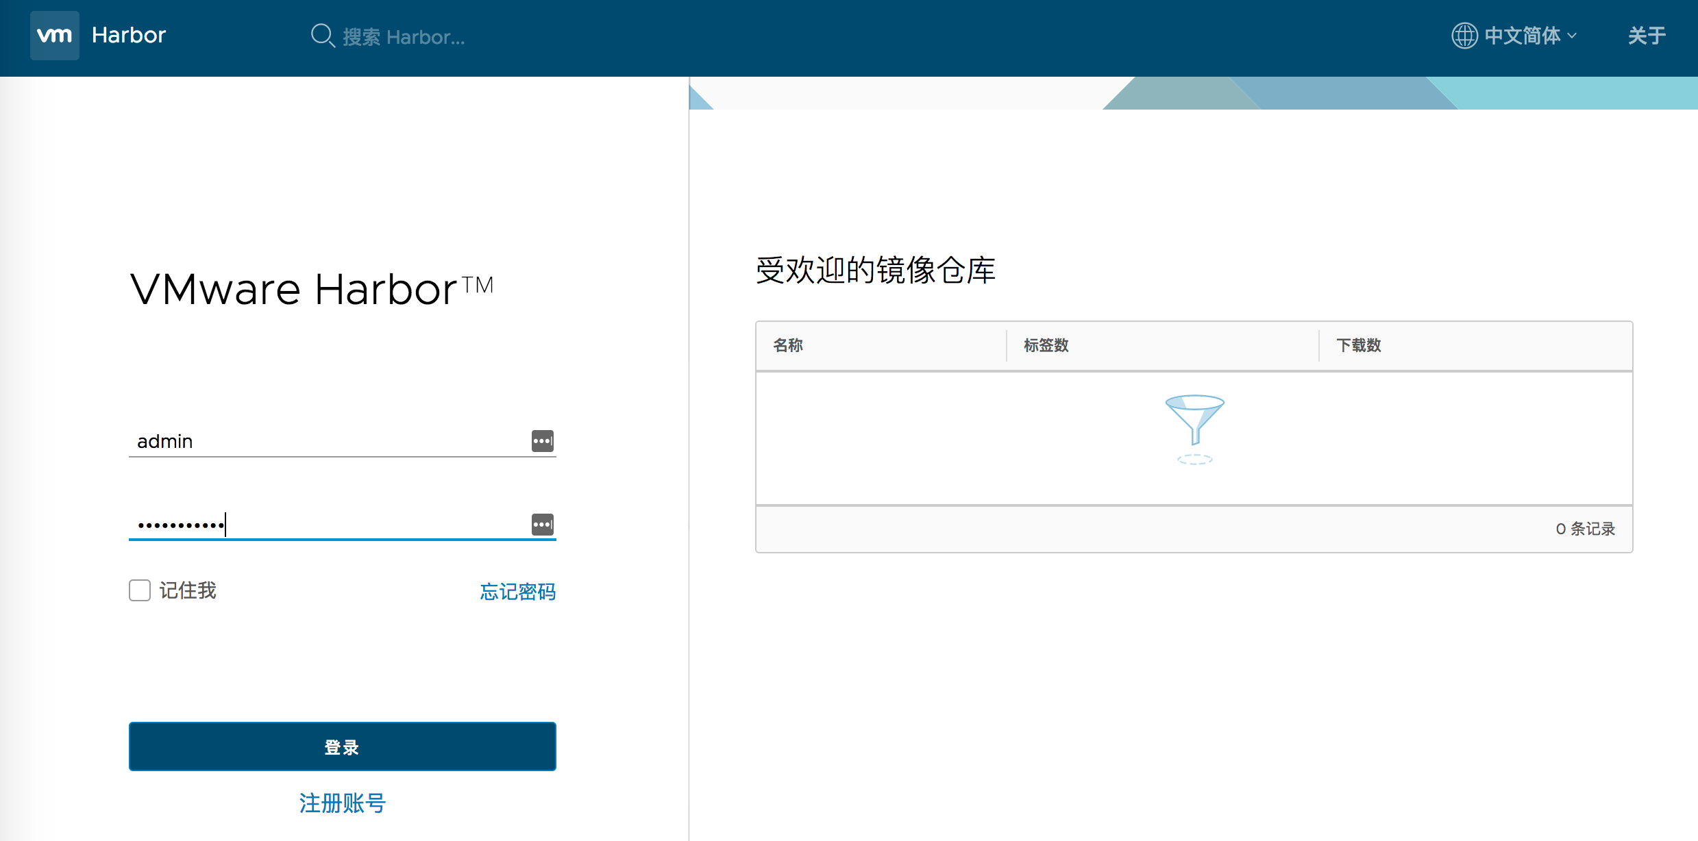The image size is (1698, 841).
Task: Sort by the 名称 column header
Action: tap(788, 345)
